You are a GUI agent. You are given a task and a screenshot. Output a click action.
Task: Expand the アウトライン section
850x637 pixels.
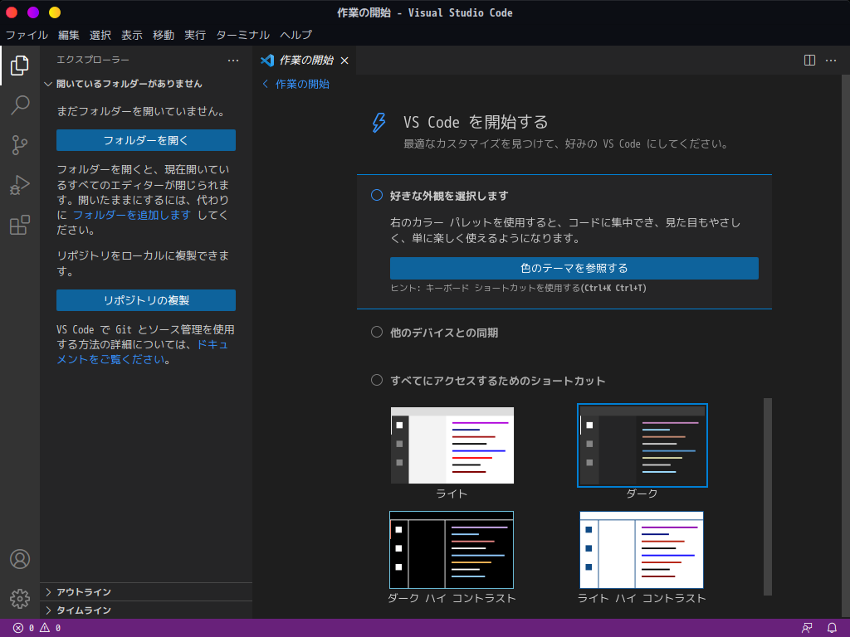click(83, 592)
